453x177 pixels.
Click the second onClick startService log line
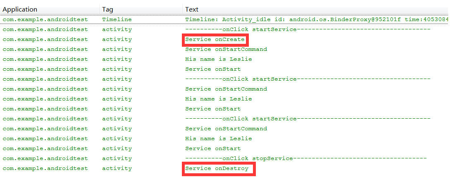click(308, 79)
